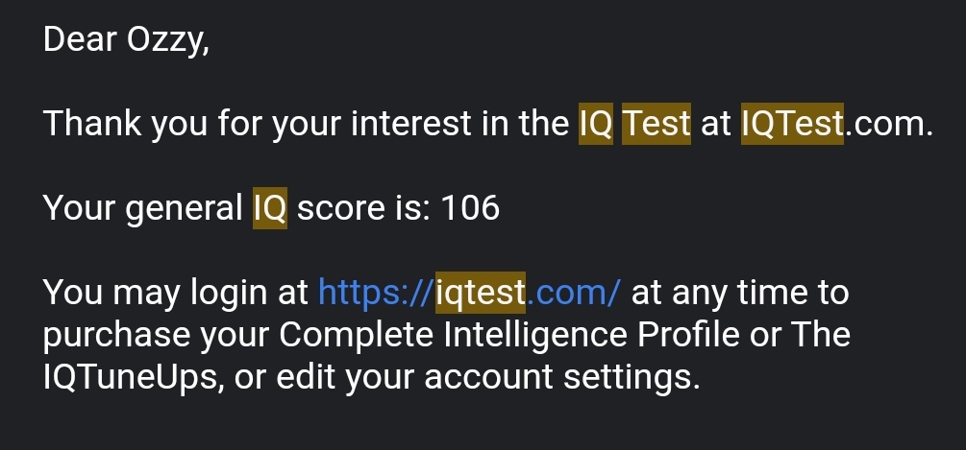Select the highlighted word 'Test' in first sentence
The width and height of the screenshot is (966, 450).
tap(656, 124)
